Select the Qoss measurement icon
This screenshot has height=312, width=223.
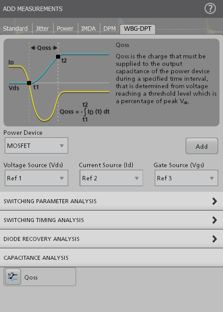13,276
